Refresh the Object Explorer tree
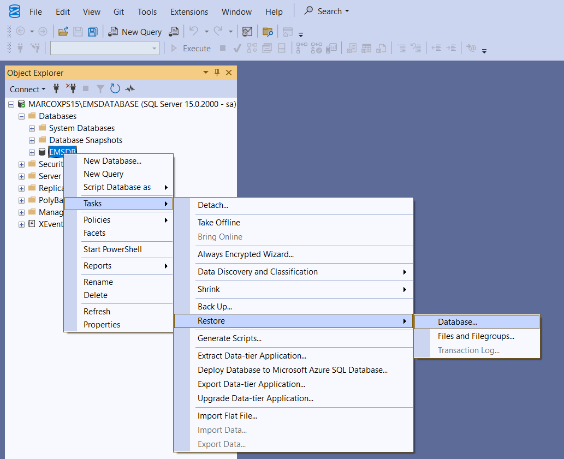The image size is (564, 459). (115, 88)
